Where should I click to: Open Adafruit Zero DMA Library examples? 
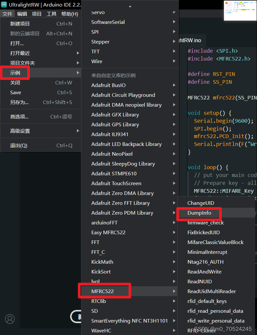coord(130,193)
